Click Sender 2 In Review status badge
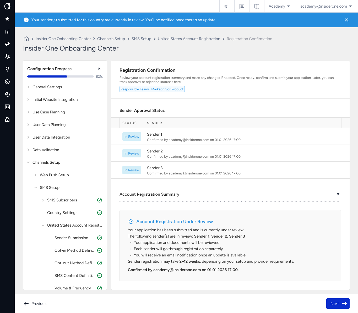The width and height of the screenshot is (358, 313). tap(132, 153)
